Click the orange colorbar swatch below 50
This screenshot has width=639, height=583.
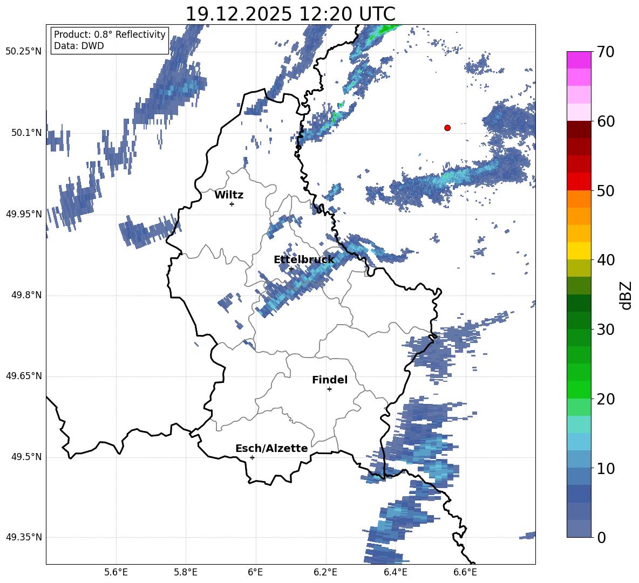click(x=579, y=199)
